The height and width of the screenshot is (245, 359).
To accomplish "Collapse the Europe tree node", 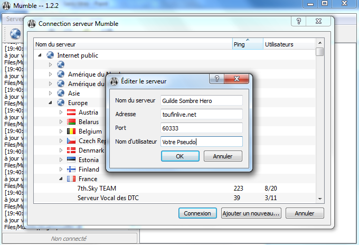I will pos(50,103).
